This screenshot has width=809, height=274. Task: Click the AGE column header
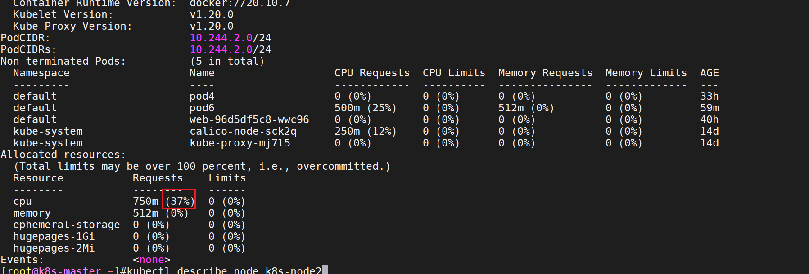(x=710, y=73)
